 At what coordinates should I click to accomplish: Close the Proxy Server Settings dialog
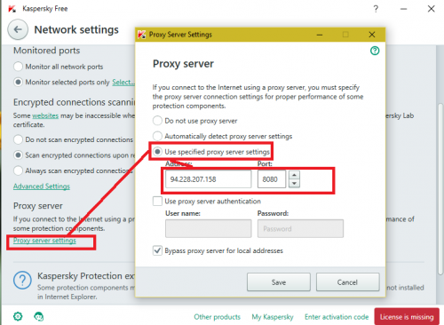pyautogui.click(x=372, y=35)
